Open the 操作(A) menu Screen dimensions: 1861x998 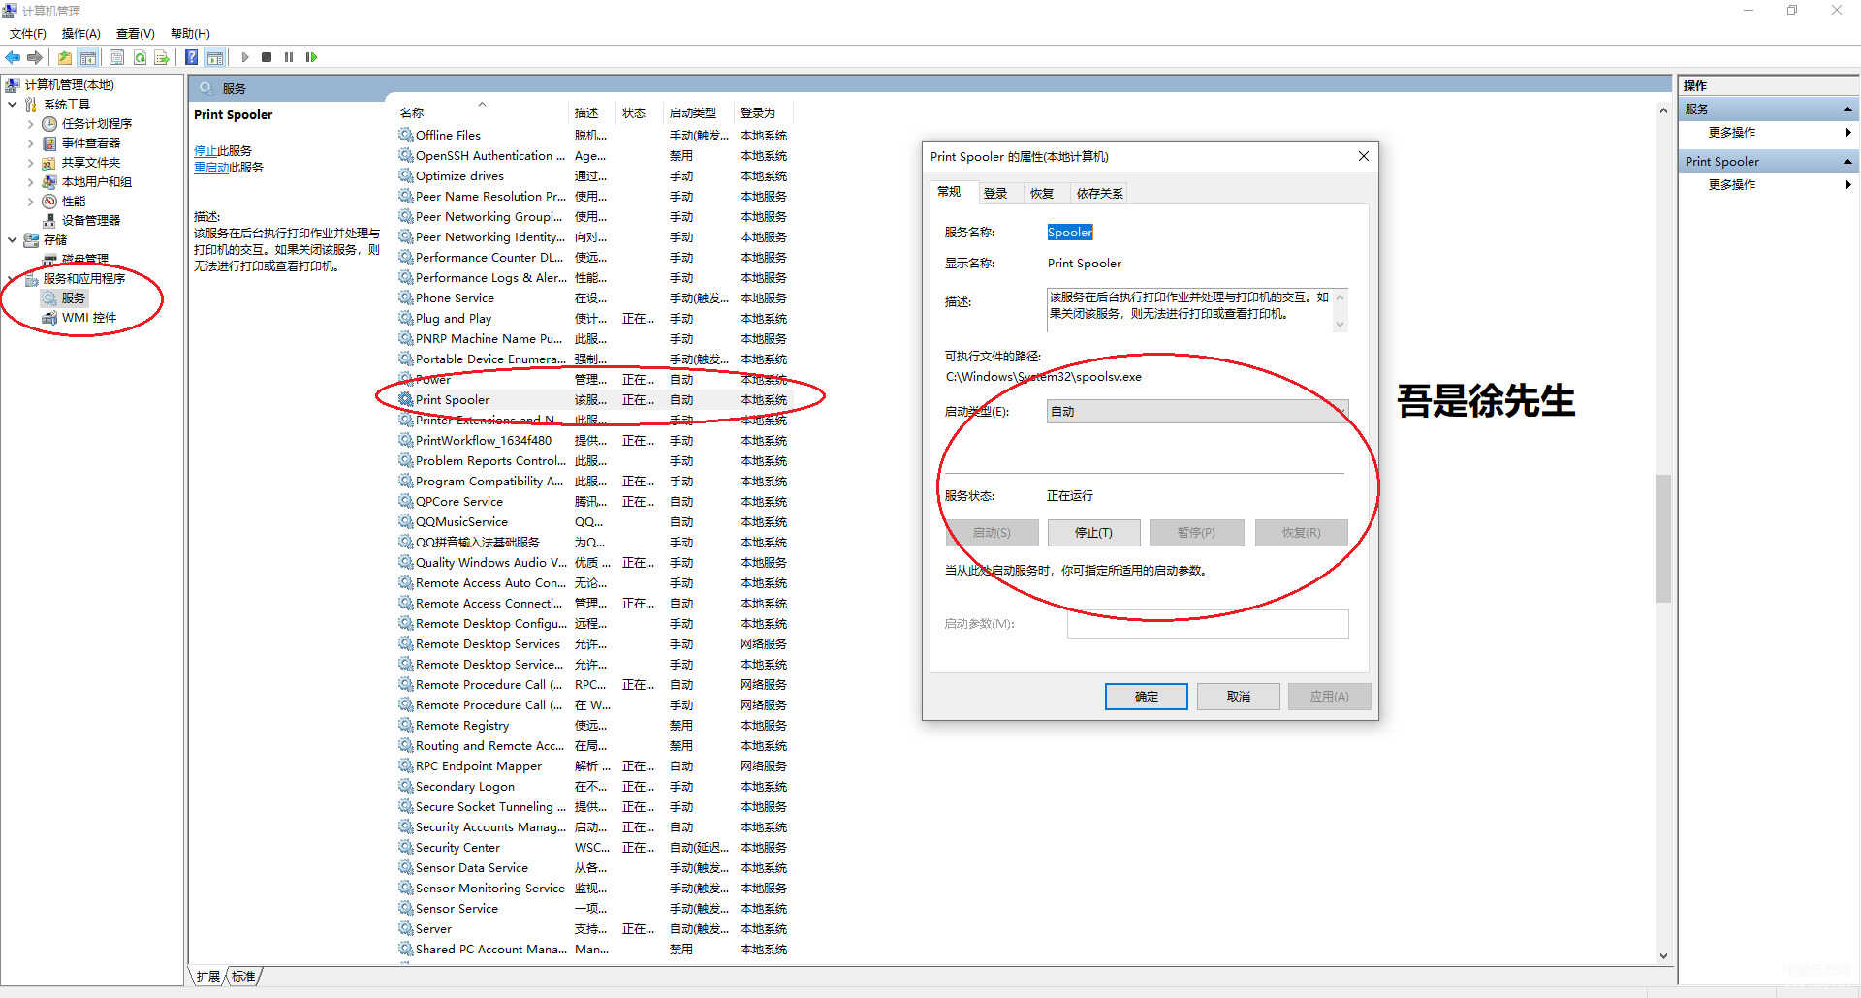(x=80, y=34)
